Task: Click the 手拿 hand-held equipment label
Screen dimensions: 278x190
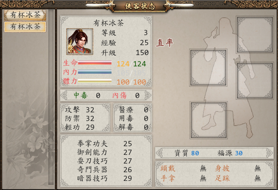Action: (168, 178)
